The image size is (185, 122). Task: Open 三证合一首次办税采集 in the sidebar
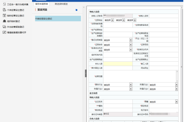[x=18, y=4]
